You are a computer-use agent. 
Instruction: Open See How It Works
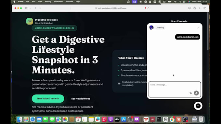coord(81,98)
